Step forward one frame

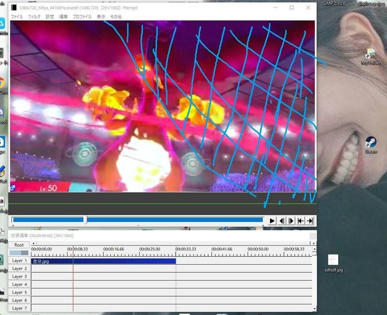[x=291, y=221]
